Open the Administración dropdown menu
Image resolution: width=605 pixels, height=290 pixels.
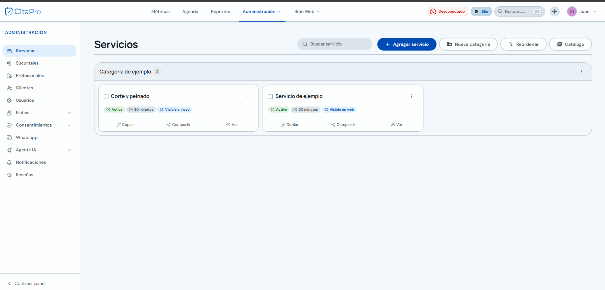click(x=262, y=11)
